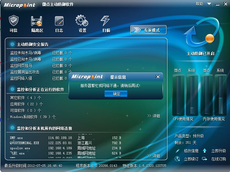This screenshot has height=172, width=230.
Task: Click the 内存使用情况 label
Action: click(214, 119)
